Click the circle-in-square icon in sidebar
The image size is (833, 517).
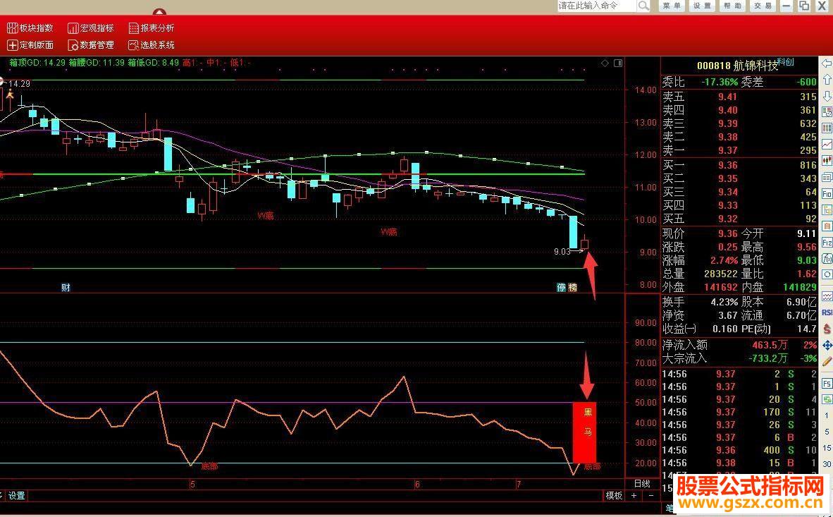[827, 275]
